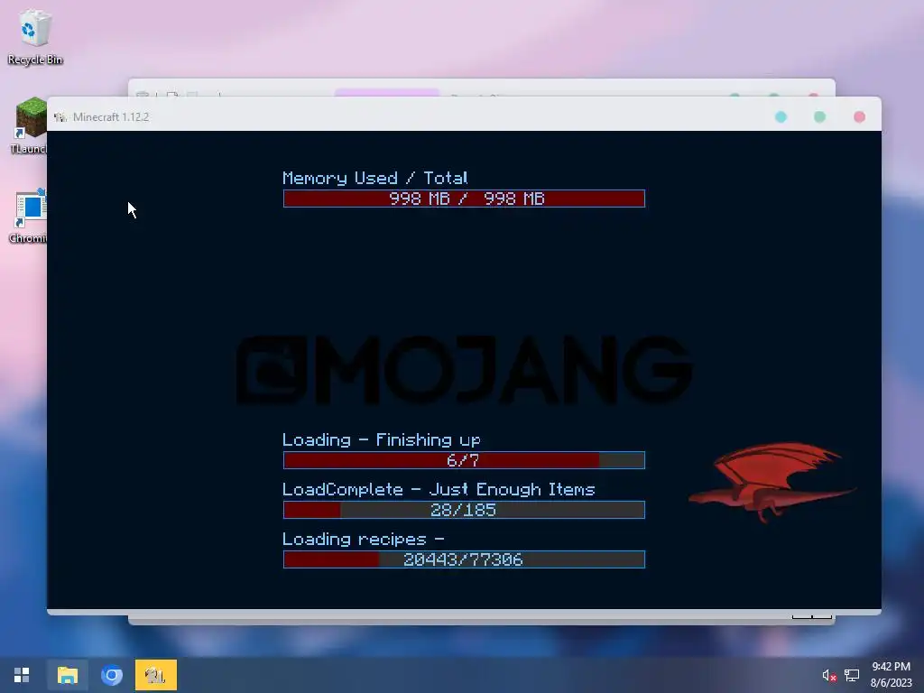The image size is (924, 693).
Task: Close the Minecraft 1.12.2 window
Action: [859, 116]
